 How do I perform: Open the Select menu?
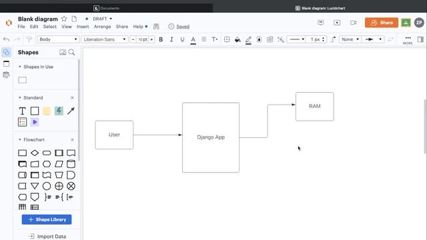50,27
